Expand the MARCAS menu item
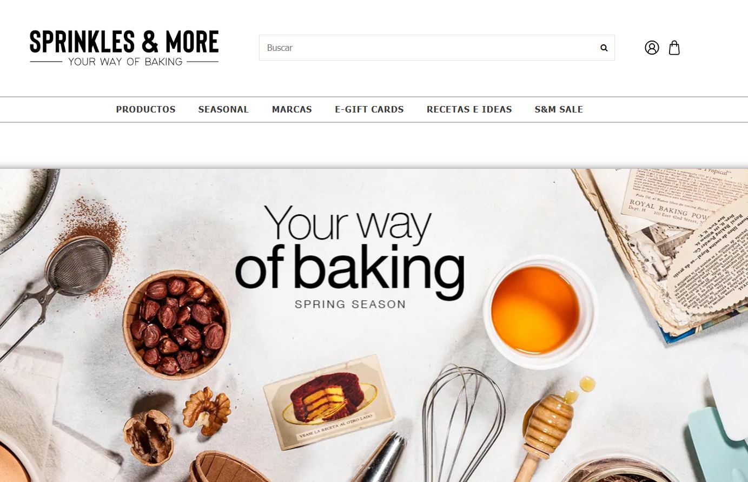 coord(292,109)
